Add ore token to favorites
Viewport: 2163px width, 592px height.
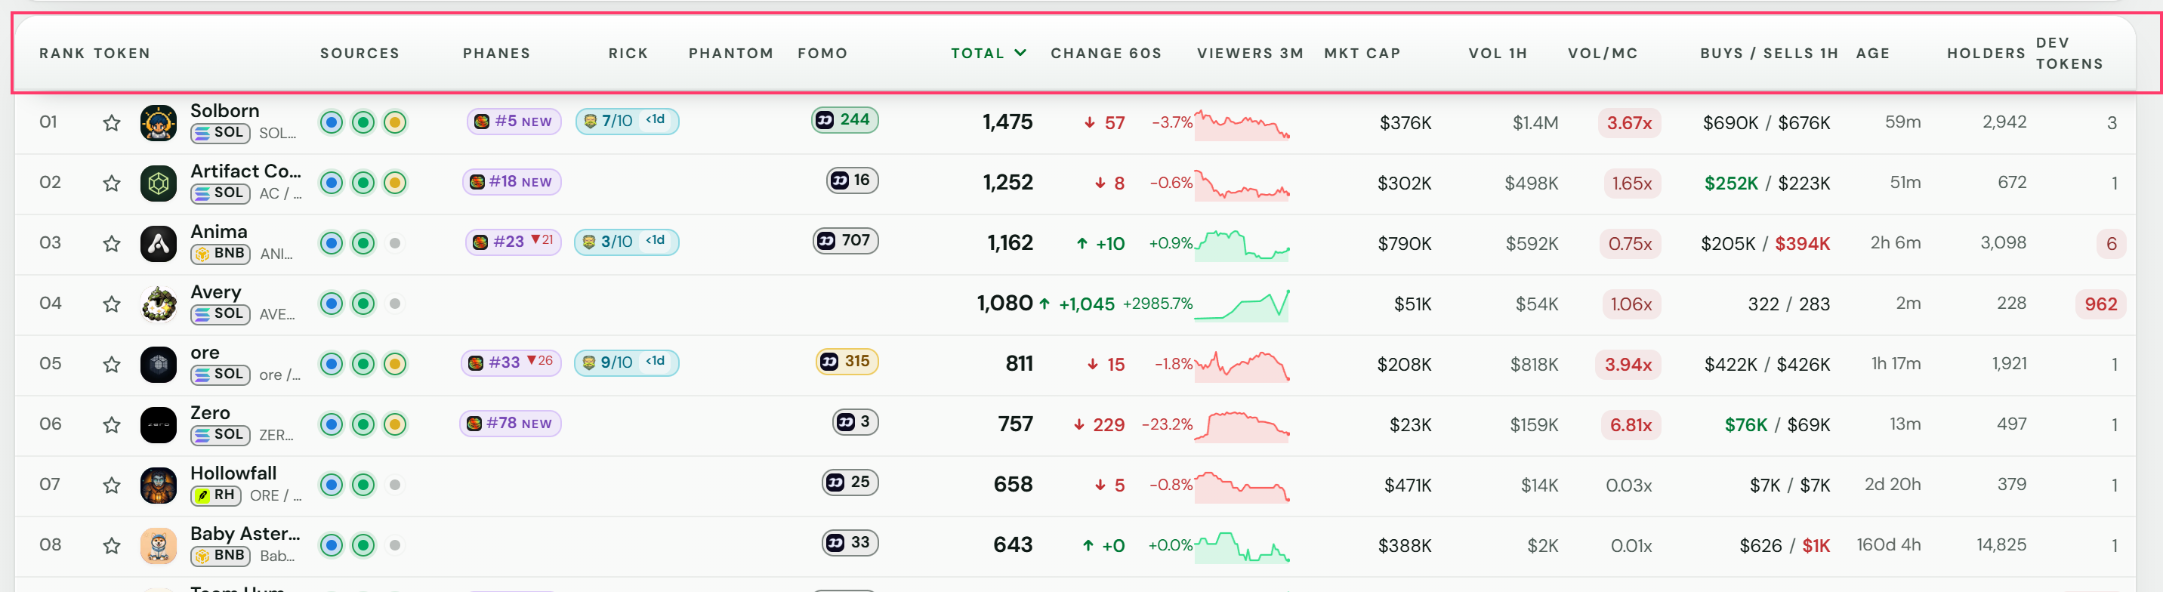point(112,365)
